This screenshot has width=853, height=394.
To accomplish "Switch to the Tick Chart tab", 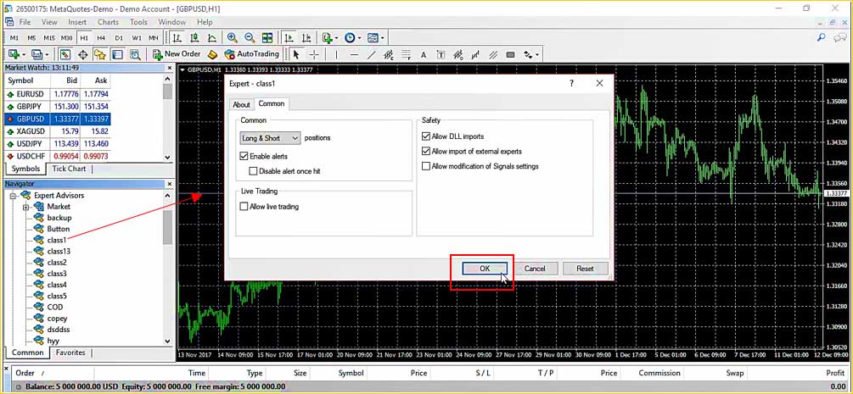I will [69, 169].
